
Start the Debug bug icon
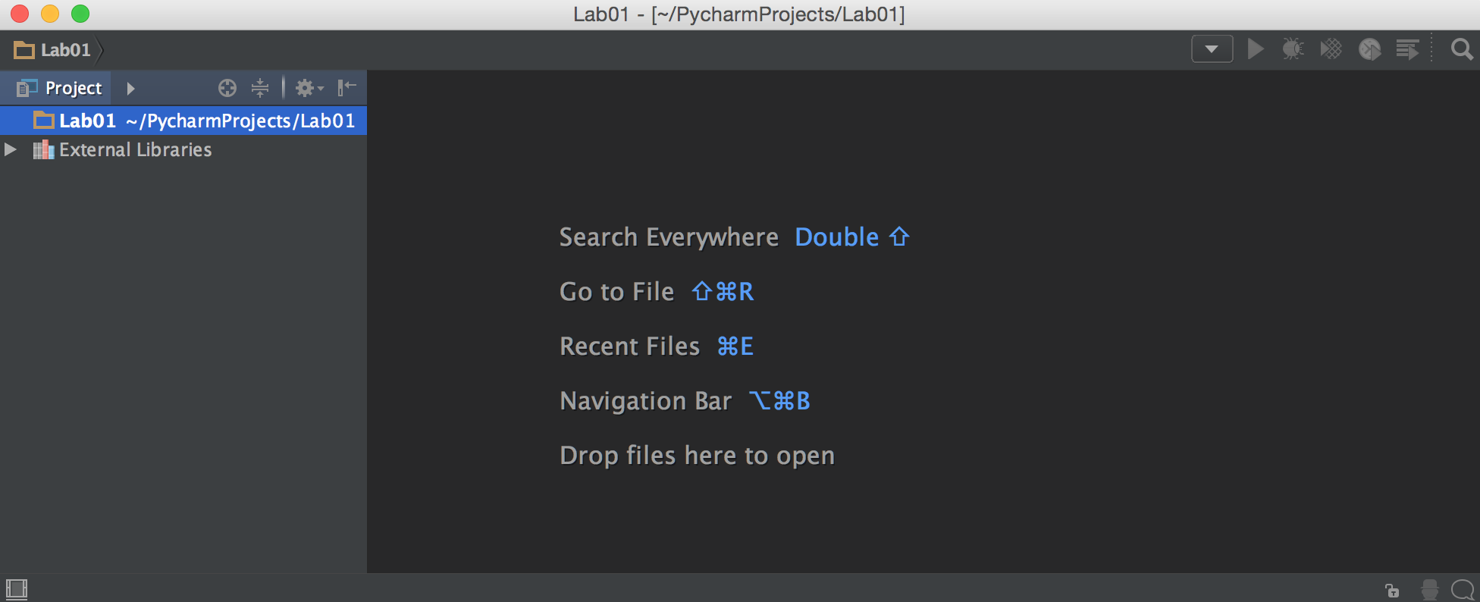1293,49
